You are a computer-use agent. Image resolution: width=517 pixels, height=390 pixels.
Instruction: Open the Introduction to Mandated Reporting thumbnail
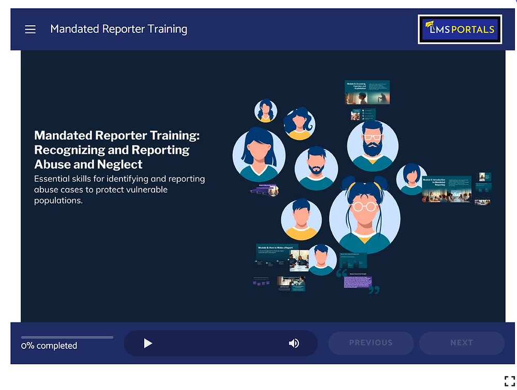pos(447,189)
